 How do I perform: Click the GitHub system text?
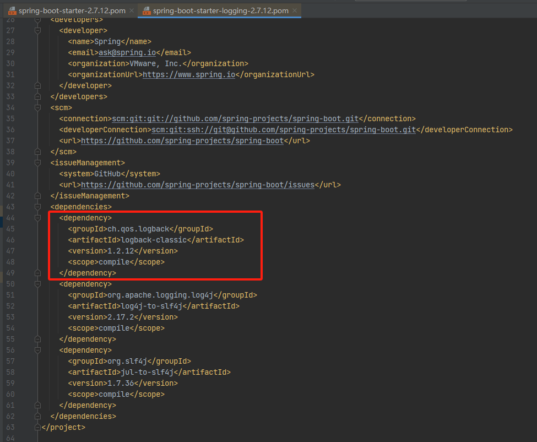pyautogui.click(x=107, y=174)
